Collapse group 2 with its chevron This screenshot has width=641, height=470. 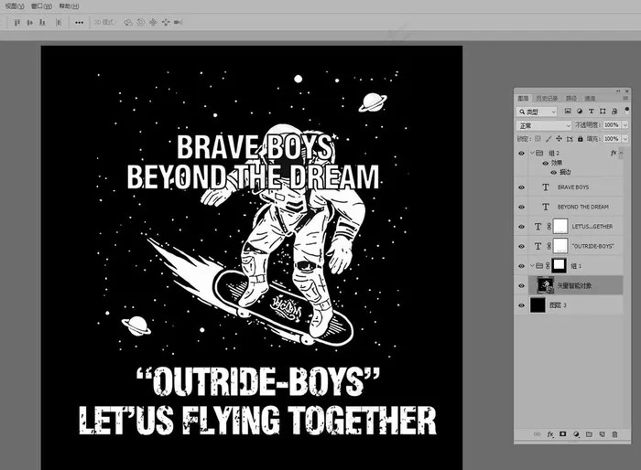click(532, 153)
